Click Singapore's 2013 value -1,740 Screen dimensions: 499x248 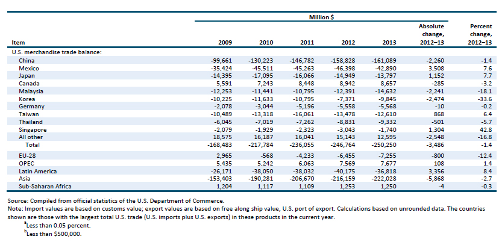tap(388, 130)
